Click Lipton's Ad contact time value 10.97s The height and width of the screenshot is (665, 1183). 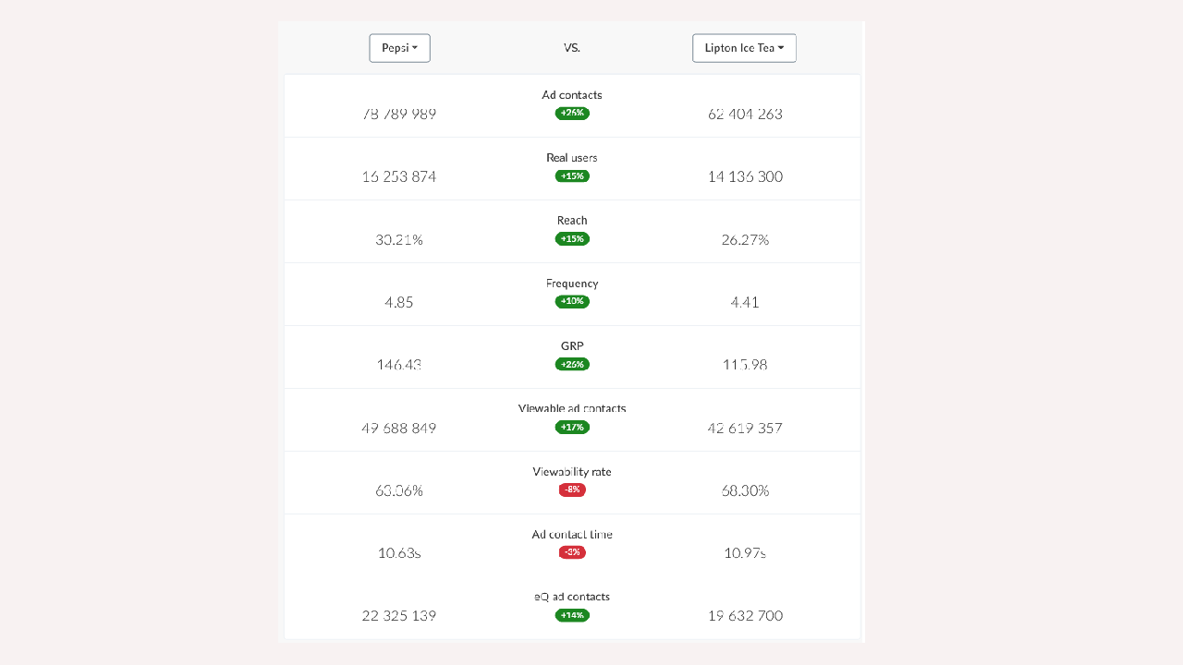coord(745,553)
